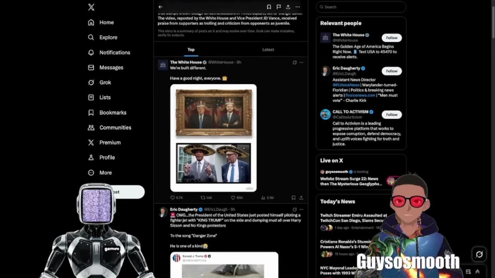Viewport: 495px width, 278px height.
Task: Open more options on The White House post
Action: click(x=301, y=62)
